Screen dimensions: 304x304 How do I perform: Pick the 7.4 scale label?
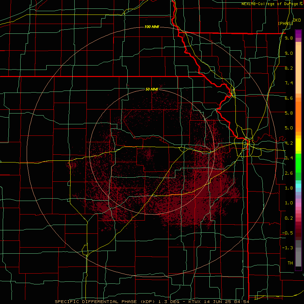pyautogui.click(x=289, y=83)
